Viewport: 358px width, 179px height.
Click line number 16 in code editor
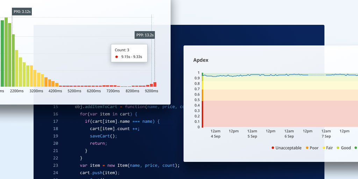coord(56,114)
